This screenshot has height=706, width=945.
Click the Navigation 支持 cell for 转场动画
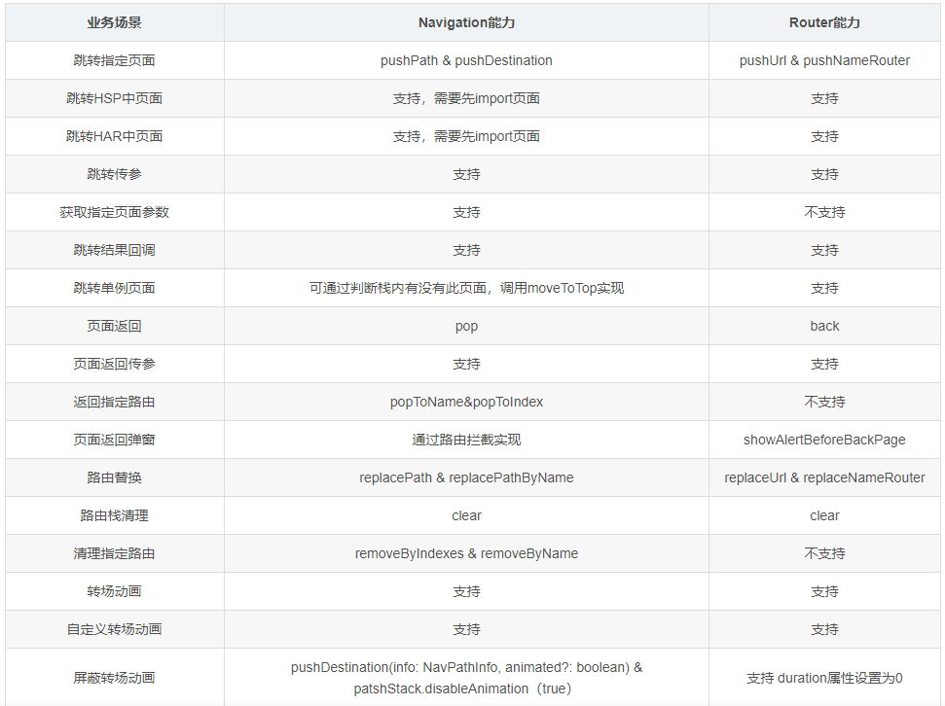(x=466, y=591)
